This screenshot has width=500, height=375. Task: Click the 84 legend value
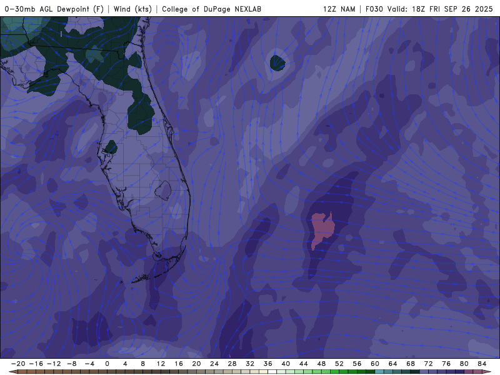pyautogui.click(x=482, y=364)
